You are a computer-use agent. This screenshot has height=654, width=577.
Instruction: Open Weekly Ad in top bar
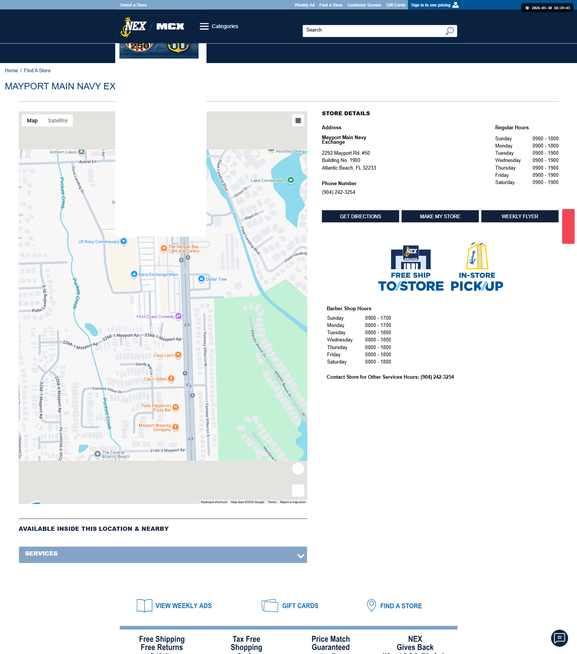[304, 5]
